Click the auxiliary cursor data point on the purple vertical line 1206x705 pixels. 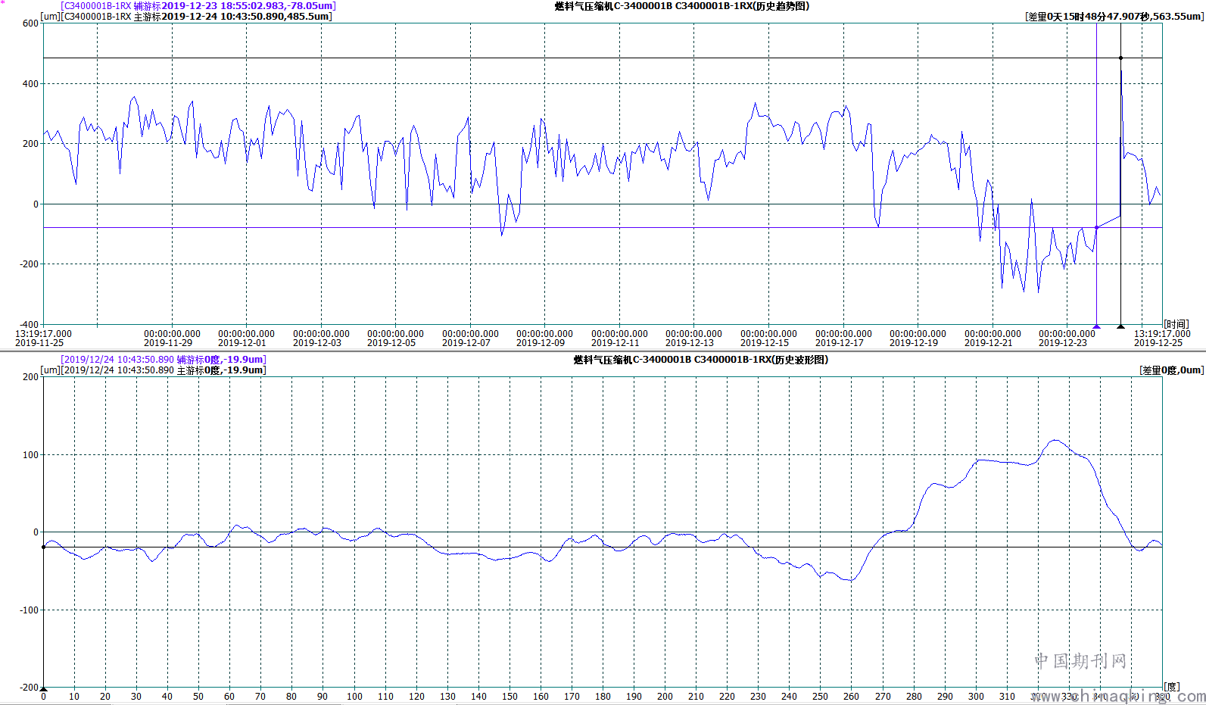pyautogui.click(x=1096, y=227)
